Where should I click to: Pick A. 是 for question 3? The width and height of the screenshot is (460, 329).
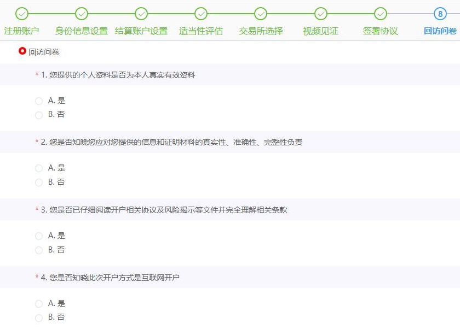(39, 236)
